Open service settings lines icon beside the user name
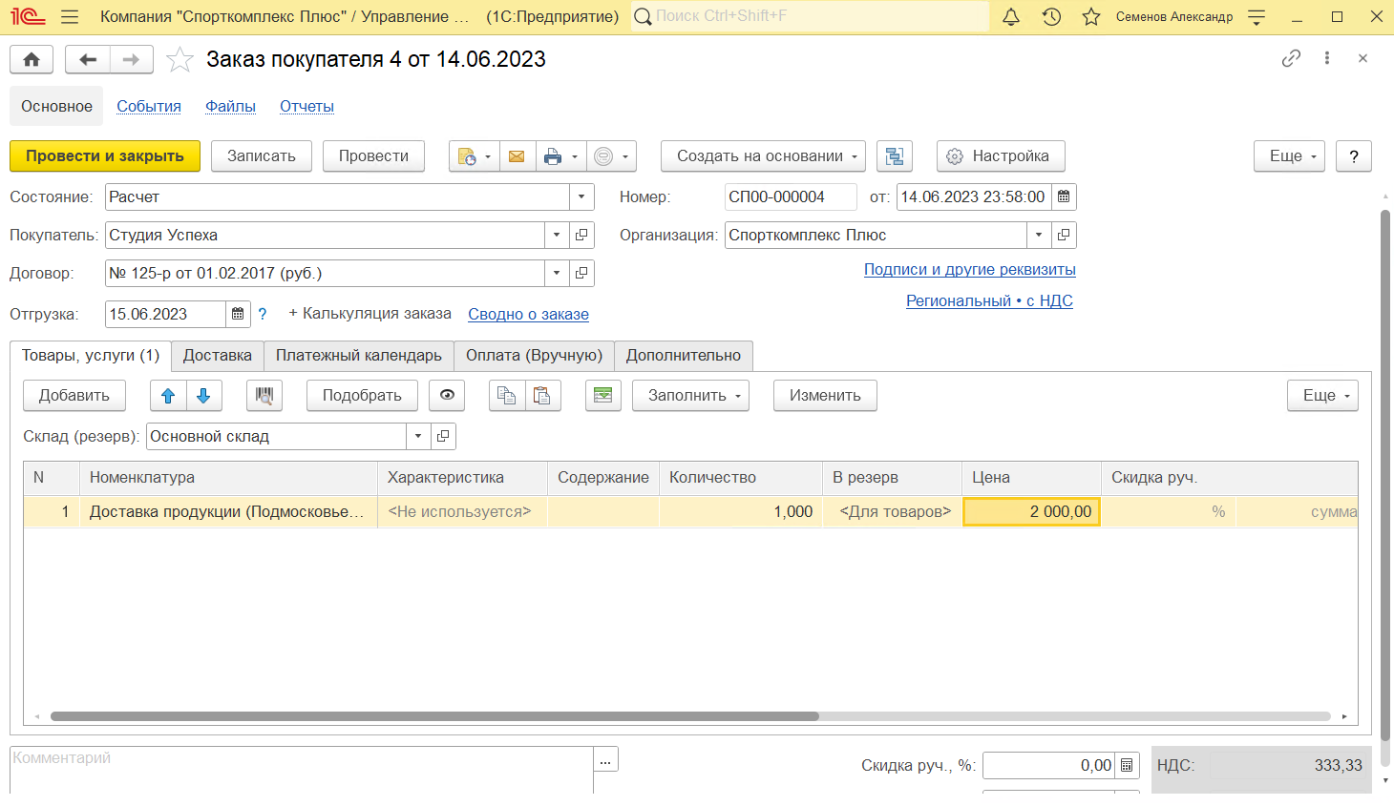The image size is (1394, 806). (x=1257, y=17)
